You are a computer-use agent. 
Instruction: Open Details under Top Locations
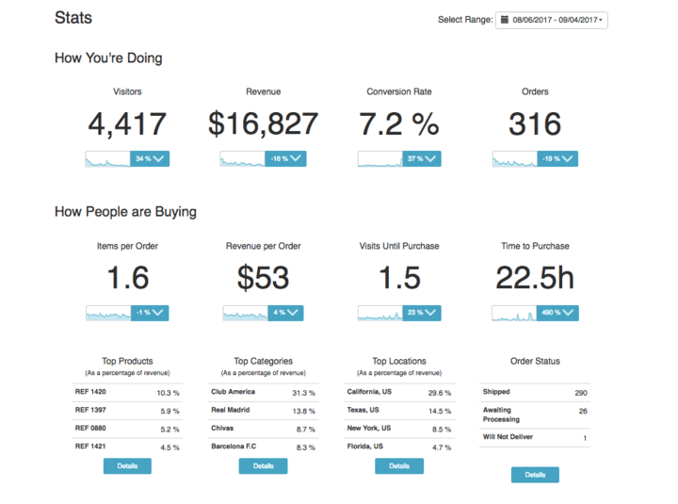pyautogui.click(x=399, y=466)
